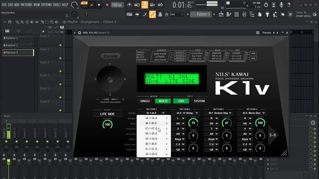Screen dimensions: 319x179
Task: Switch to SINGLE mode
Action: click(x=145, y=101)
